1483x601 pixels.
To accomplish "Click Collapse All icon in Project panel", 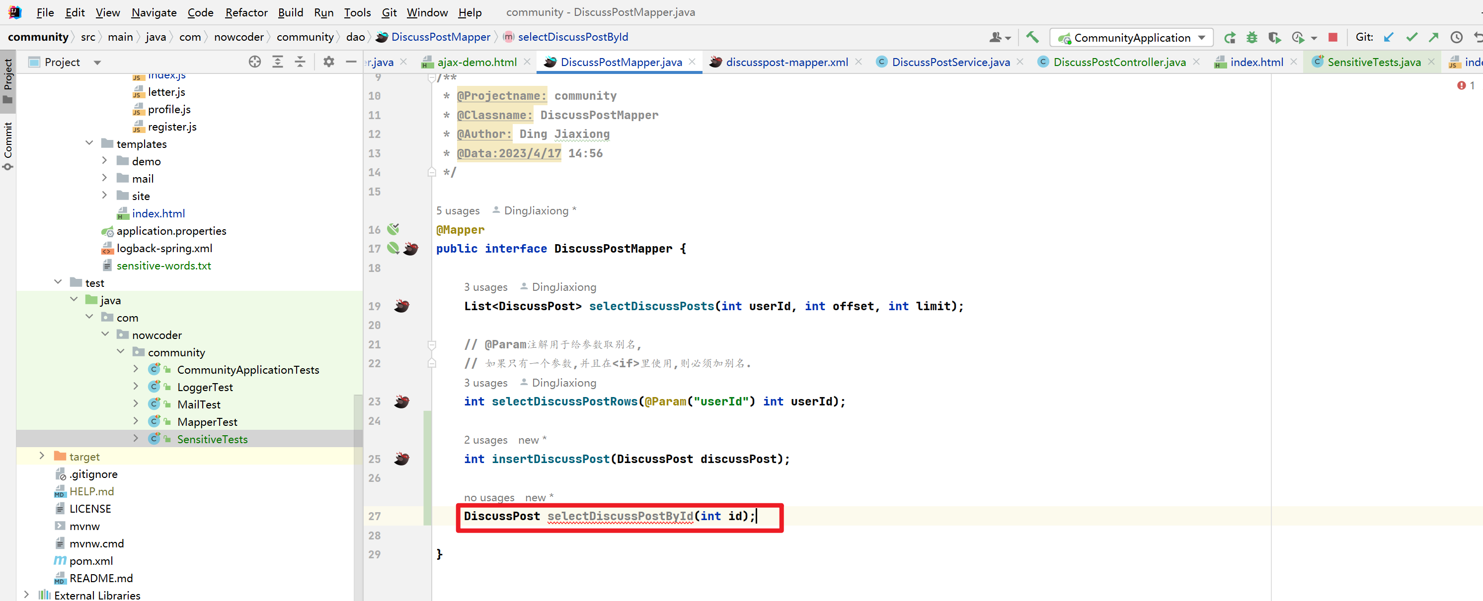I will 300,62.
